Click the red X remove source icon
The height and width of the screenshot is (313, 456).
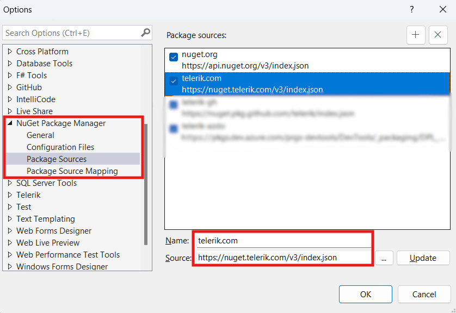(437, 35)
